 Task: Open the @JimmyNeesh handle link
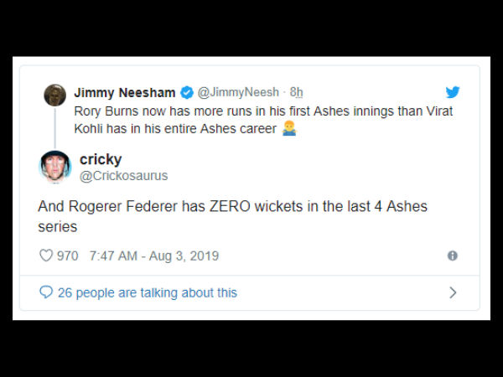237,93
